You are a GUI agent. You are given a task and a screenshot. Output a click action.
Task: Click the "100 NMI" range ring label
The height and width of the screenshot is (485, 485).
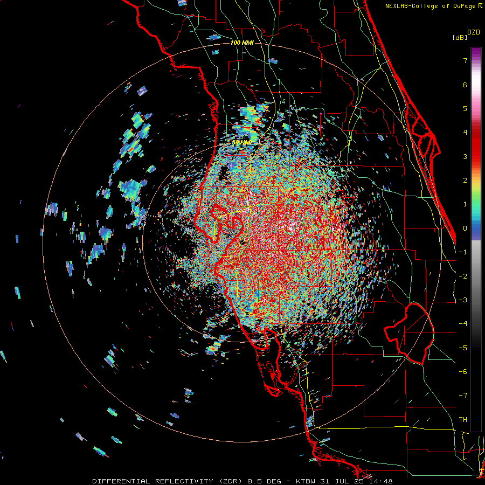click(242, 43)
